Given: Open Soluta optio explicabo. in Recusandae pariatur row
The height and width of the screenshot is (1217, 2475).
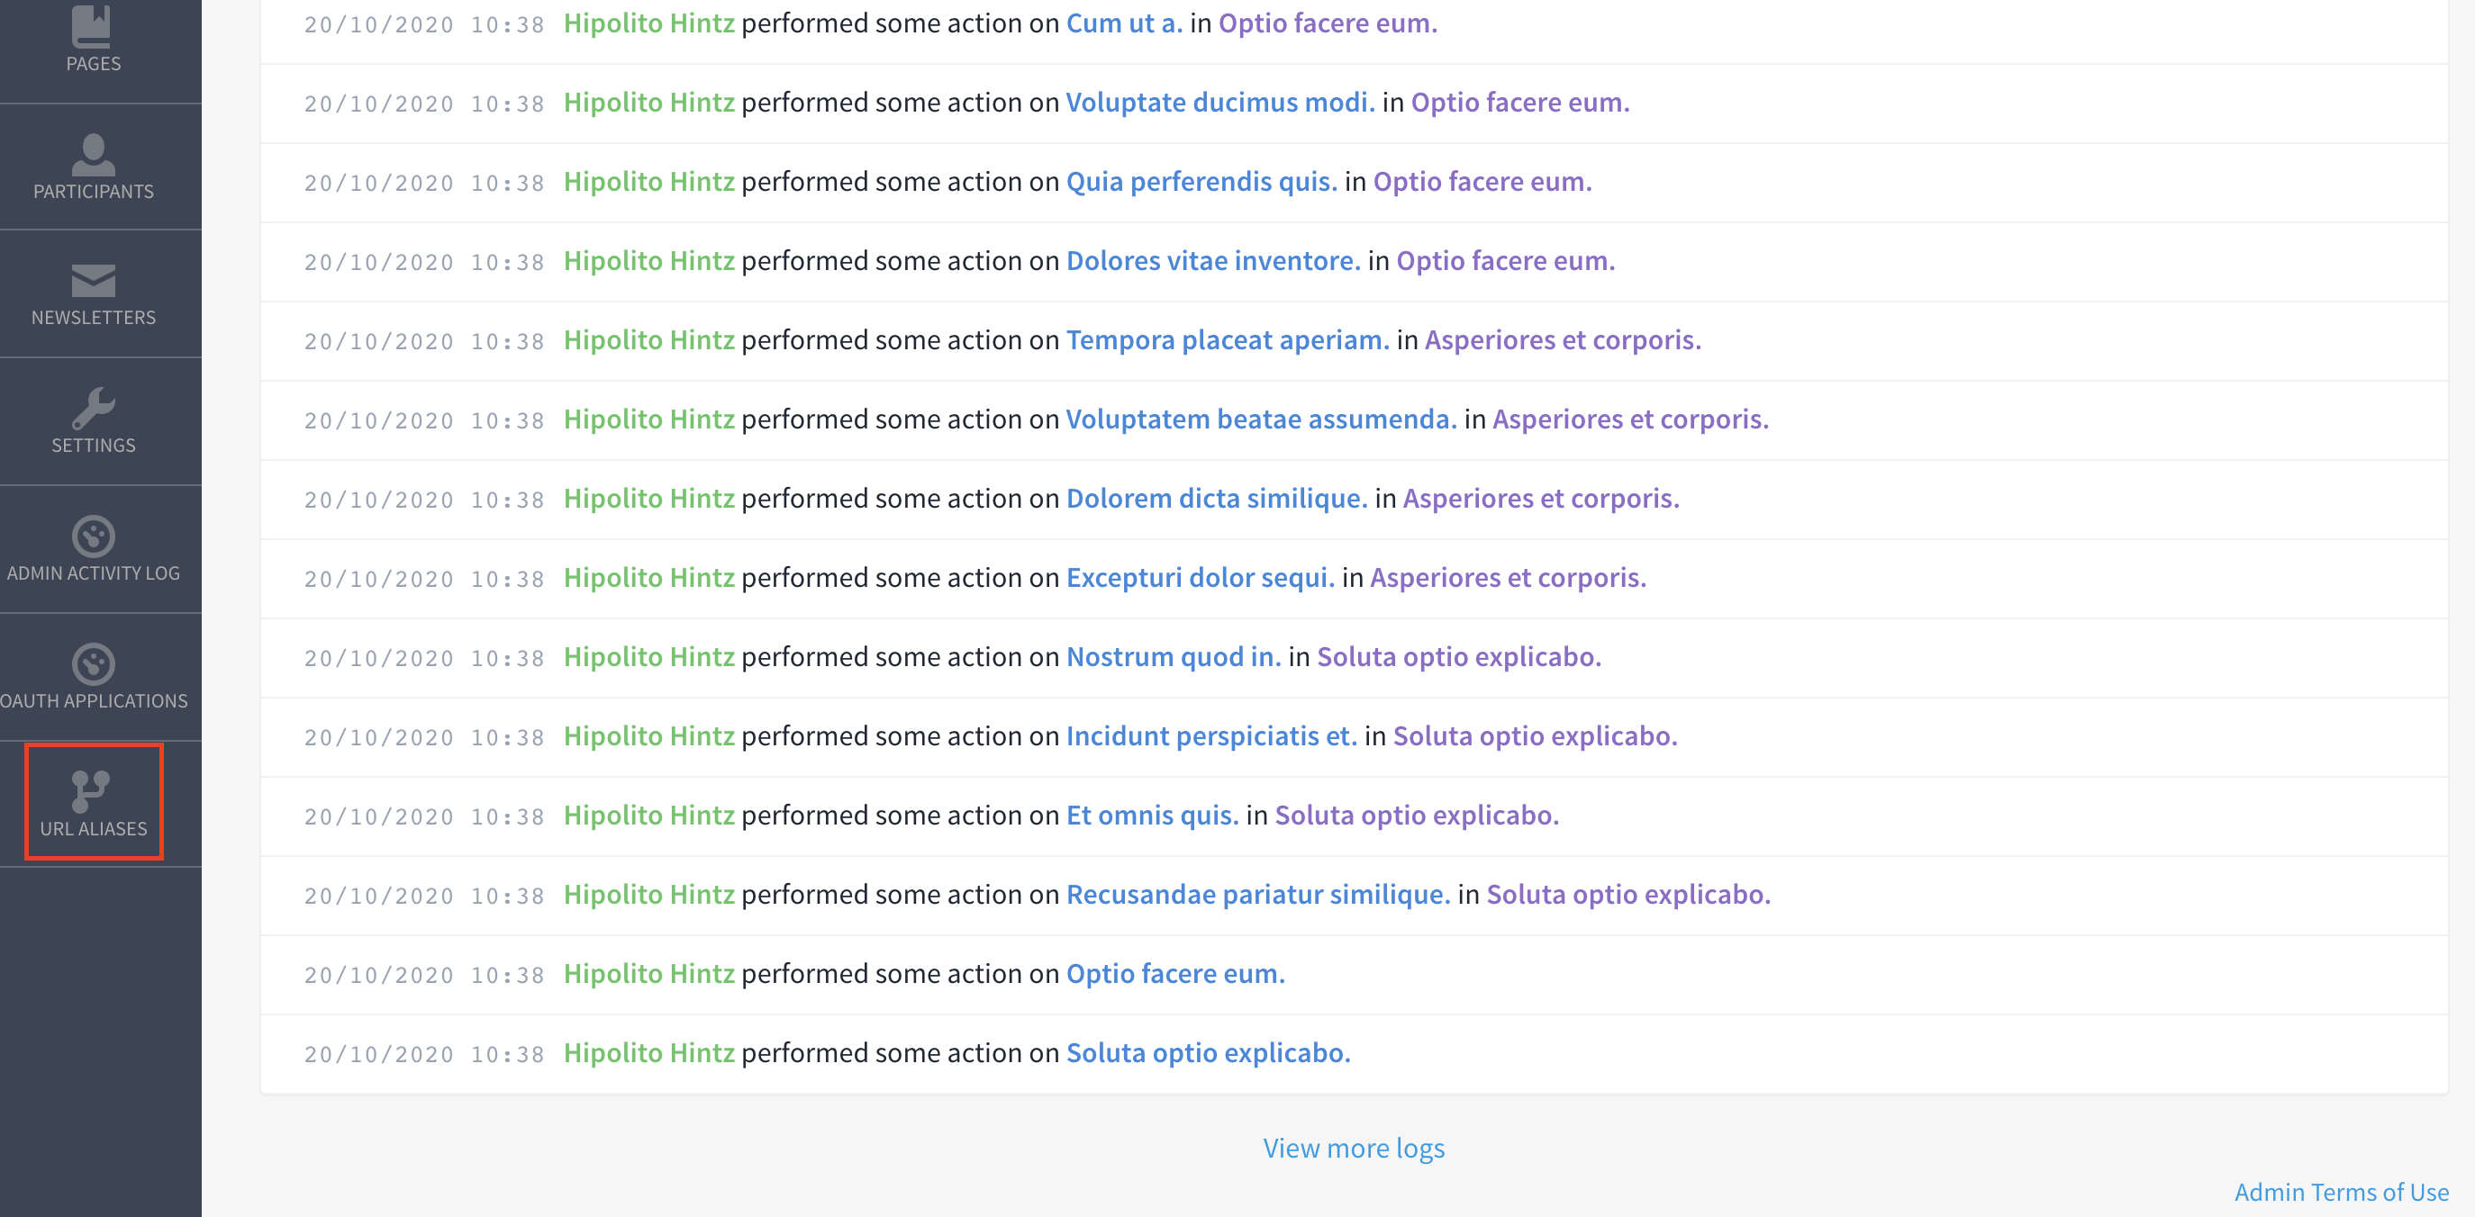Looking at the screenshot, I should click(1628, 894).
